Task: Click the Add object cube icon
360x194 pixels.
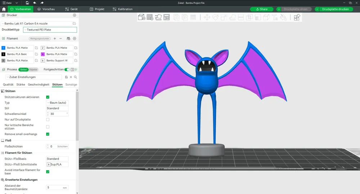Action: tap(141, 17)
